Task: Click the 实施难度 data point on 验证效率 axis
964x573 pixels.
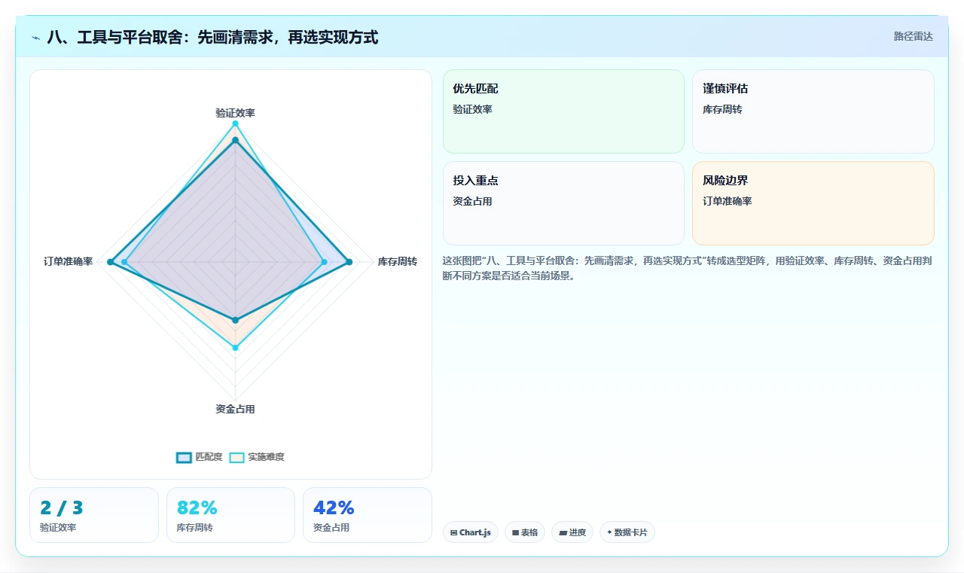Action: coord(235,123)
